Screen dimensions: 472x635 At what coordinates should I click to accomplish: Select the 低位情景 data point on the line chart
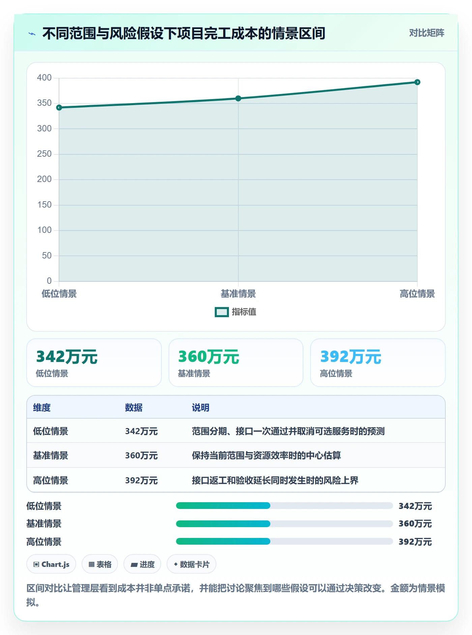tap(59, 108)
